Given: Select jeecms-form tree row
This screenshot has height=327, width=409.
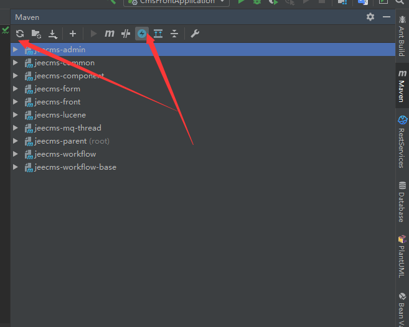Looking at the screenshot, I should point(203,89).
